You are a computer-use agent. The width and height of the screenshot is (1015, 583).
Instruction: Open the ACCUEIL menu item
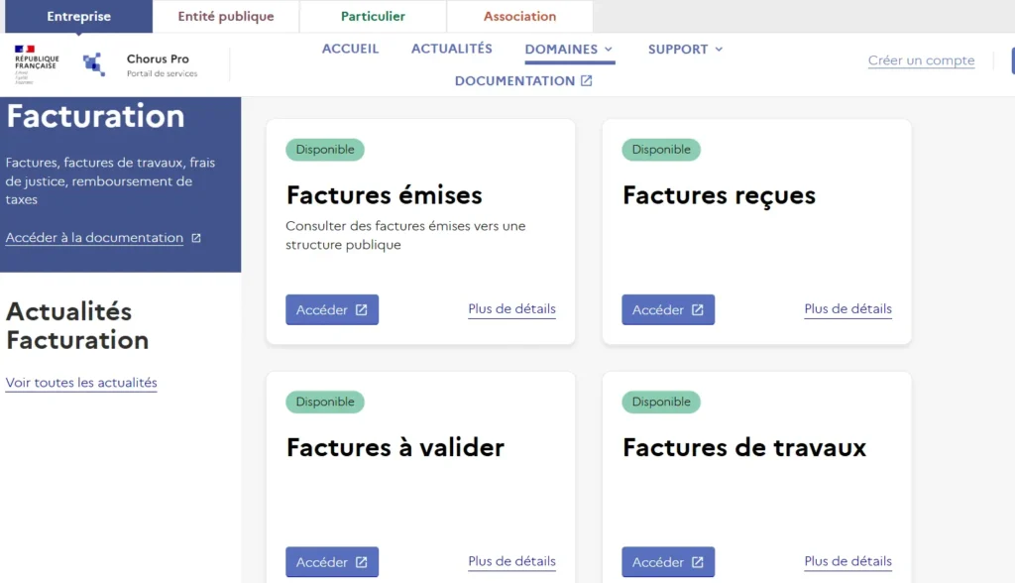[x=350, y=49]
